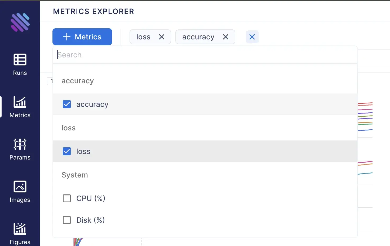
Task: Uncheck the loss metric checkbox
Action: [x=67, y=152]
